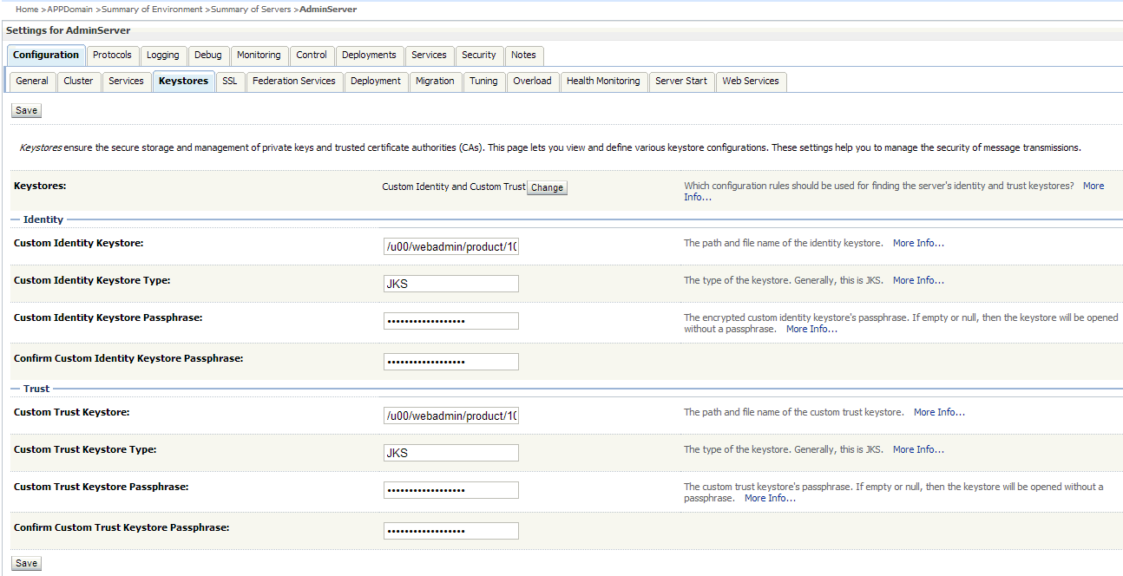Open the Overload sub-tab
Viewport: 1123px width, 576px height.
coord(532,81)
